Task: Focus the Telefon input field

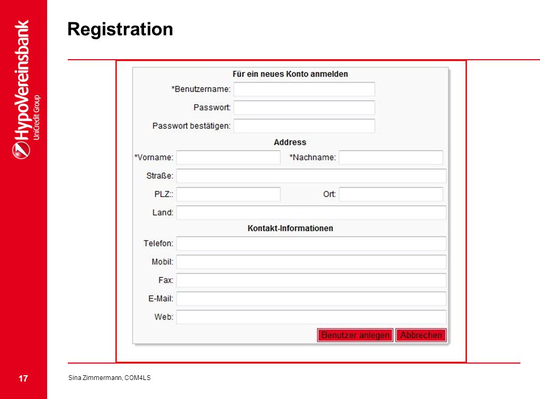Action: (311, 243)
